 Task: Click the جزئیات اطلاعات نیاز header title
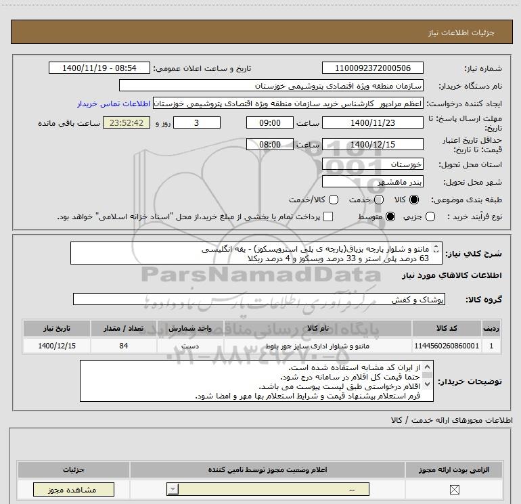(x=461, y=32)
